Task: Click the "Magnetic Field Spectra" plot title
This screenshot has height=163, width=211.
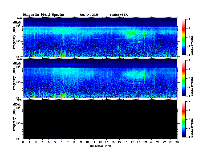Action: 44,15
